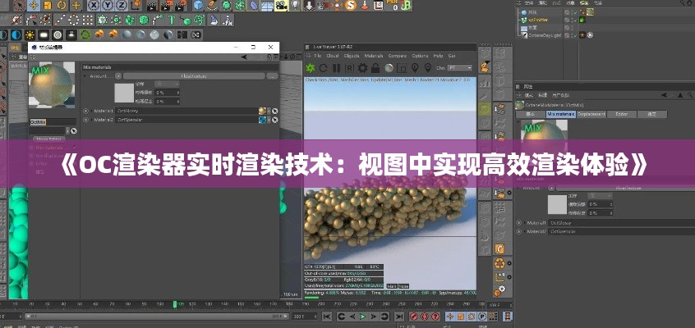Click the FloatTexture button in material editor

[x=194, y=76]
